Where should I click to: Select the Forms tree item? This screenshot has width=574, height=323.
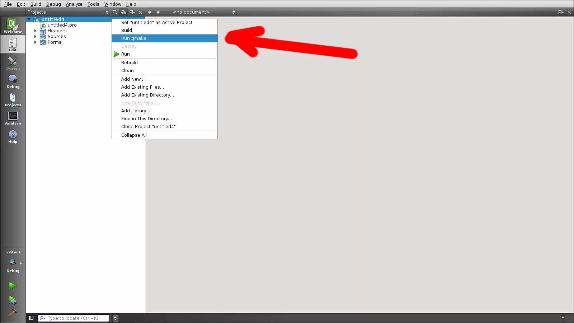(x=55, y=42)
